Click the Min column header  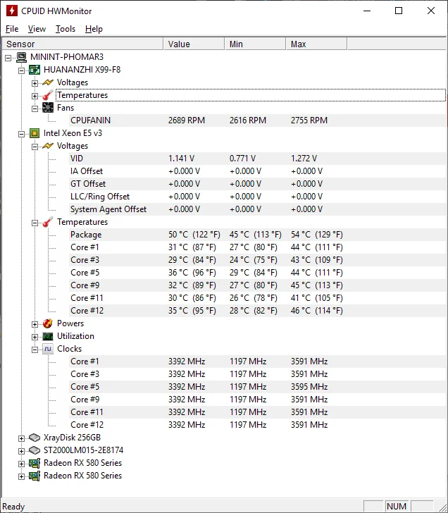tap(255, 44)
